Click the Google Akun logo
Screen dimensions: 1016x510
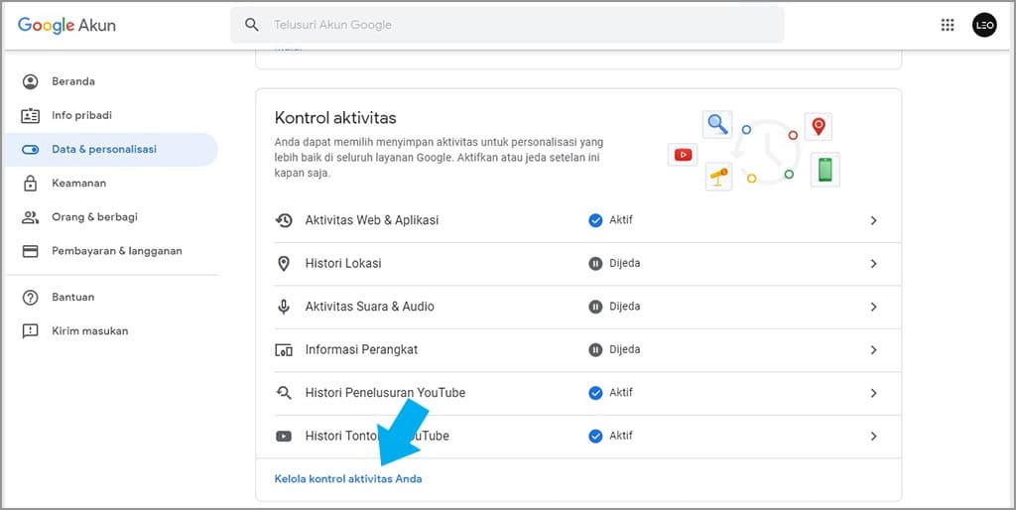tap(66, 25)
